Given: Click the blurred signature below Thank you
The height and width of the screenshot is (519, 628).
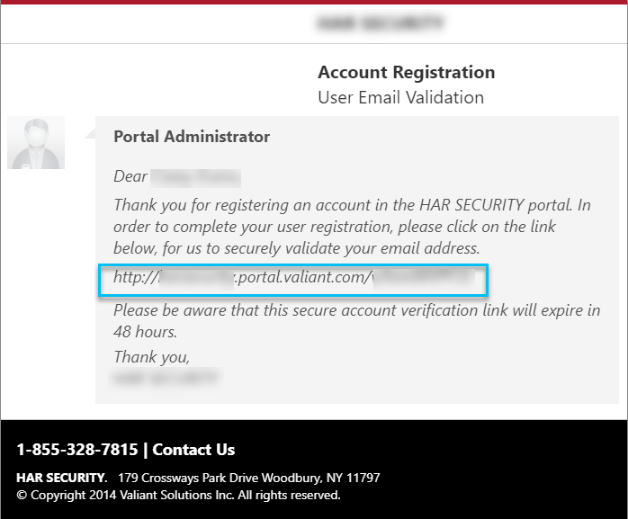Looking at the screenshot, I should (165, 377).
